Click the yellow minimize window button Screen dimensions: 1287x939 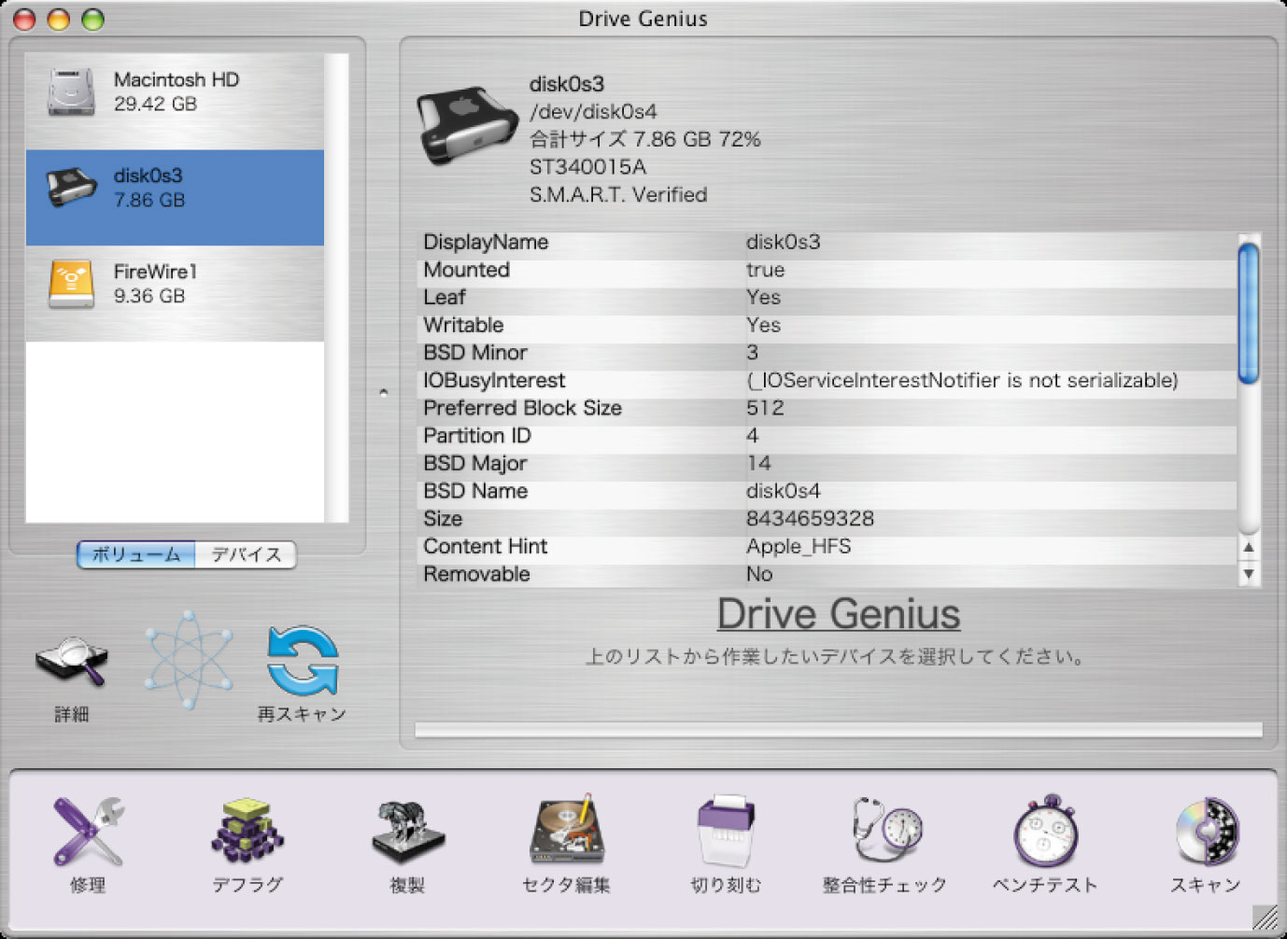point(59,19)
